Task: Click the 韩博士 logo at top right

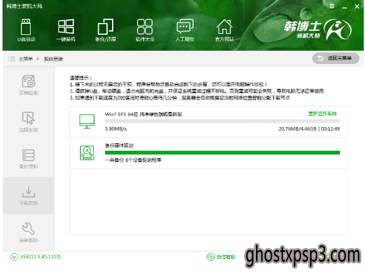Action: pyautogui.click(x=318, y=29)
